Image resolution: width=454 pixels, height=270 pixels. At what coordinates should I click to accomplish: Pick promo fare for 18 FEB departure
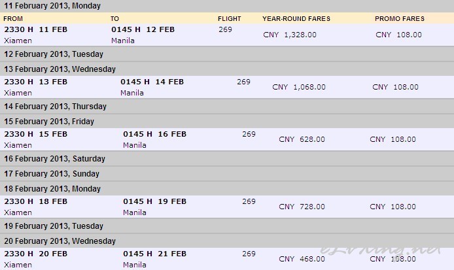coord(393,207)
